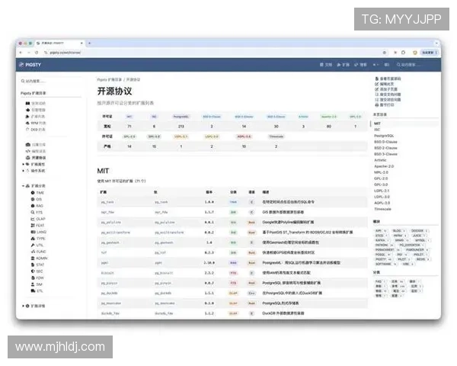
Task: Click the PIGSTY logo in the navbar
Action: 30,65
